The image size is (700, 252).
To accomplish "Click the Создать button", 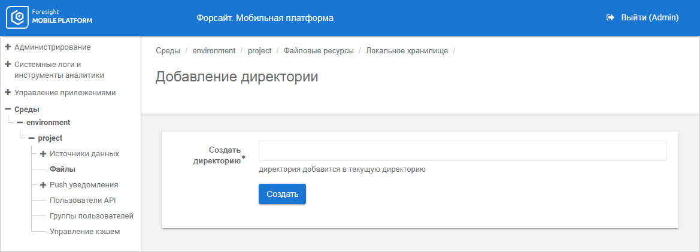I will [282, 194].
